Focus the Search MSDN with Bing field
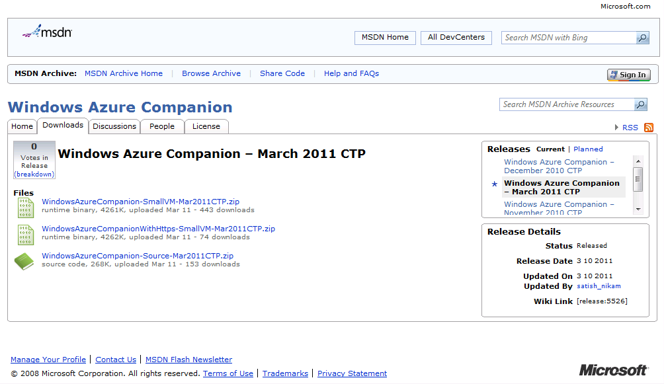This screenshot has height=384, width=664. coord(569,38)
